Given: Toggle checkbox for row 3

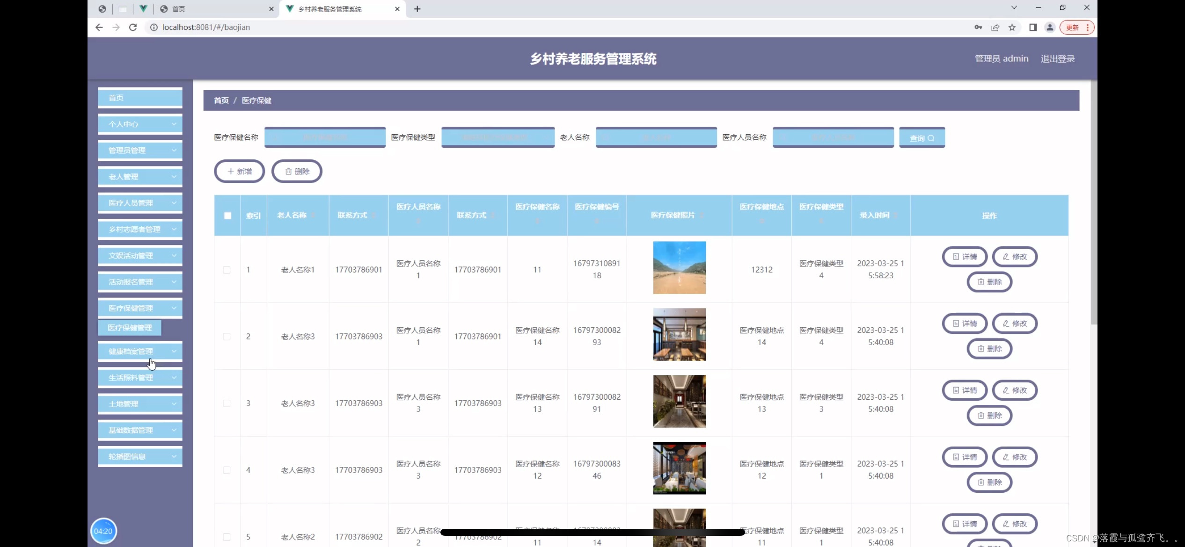Looking at the screenshot, I should [227, 403].
